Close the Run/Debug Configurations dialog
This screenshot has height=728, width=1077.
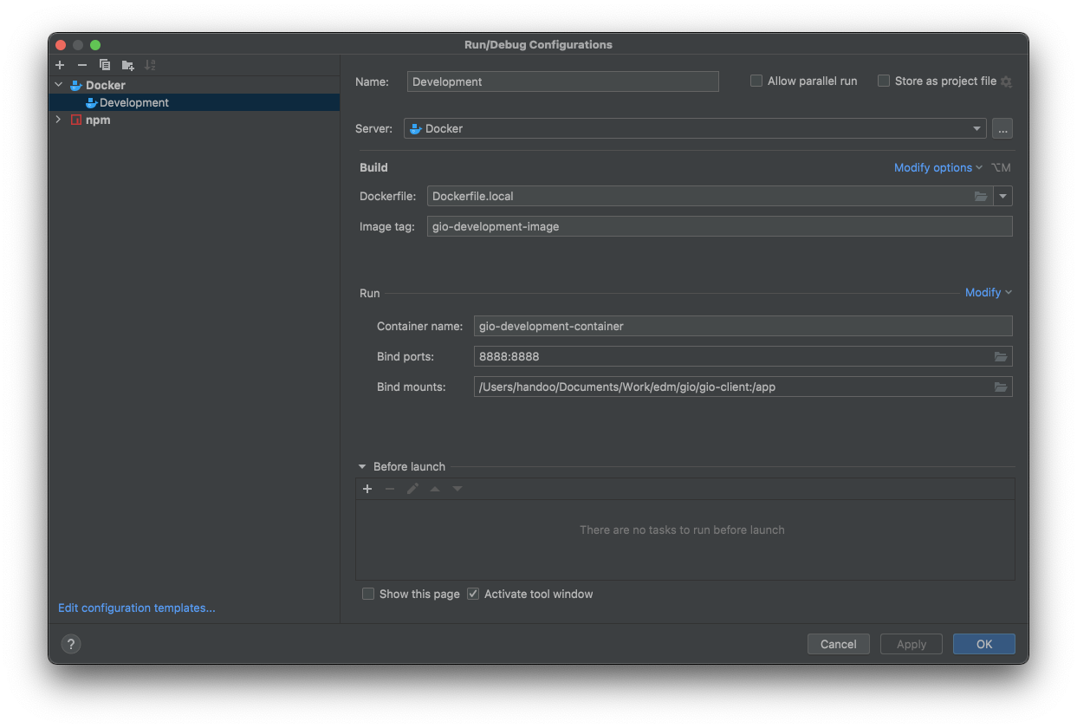tap(61, 45)
